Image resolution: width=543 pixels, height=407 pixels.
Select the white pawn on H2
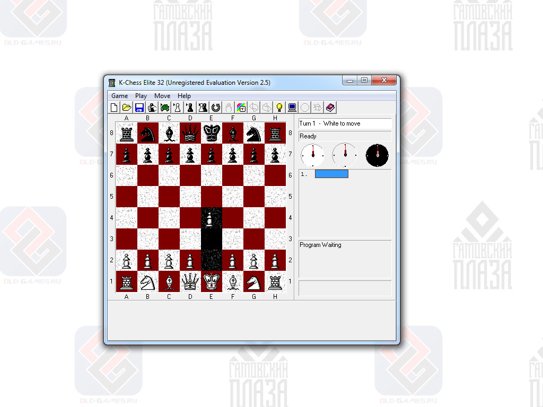click(275, 260)
